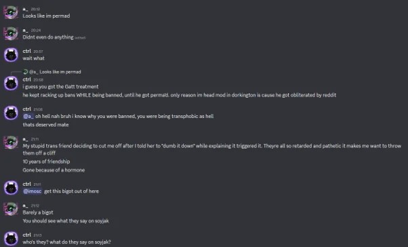
Task: Click a_ avatar beside "10 years of friendship"
Action: click(x=11, y=142)
